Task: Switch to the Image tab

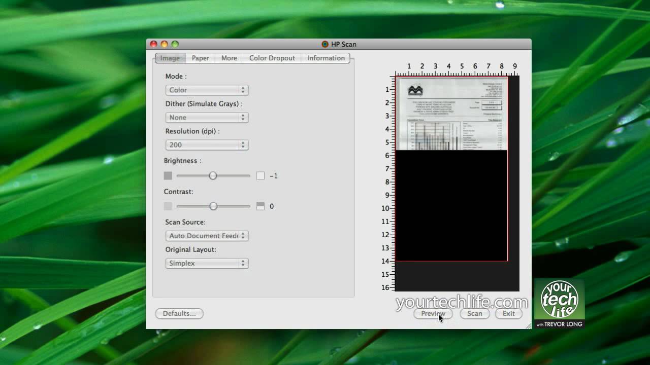Action: click(170, 58)
